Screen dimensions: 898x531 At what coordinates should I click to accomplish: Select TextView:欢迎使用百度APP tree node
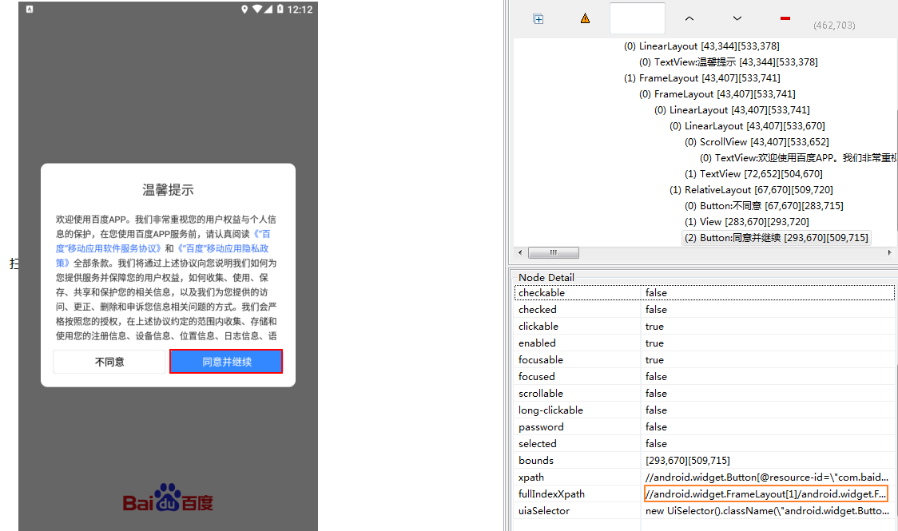click(797, 158)
